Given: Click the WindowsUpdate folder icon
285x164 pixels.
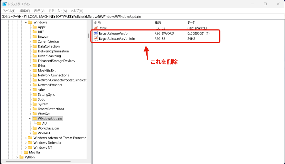Looking at the screenshot, I should pyautogui.click(x=35, y=119).
